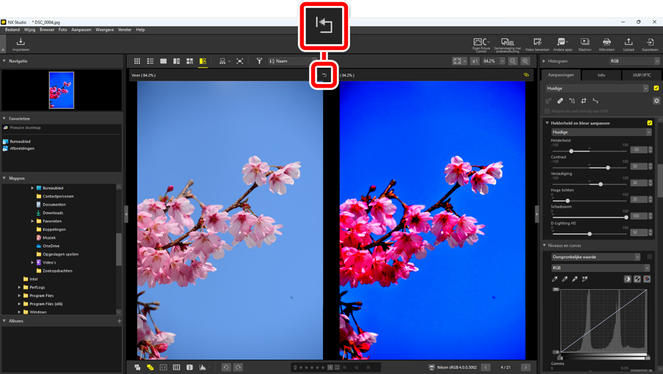
Task: Expand the Program Files folder
Action: coord(20,295)
